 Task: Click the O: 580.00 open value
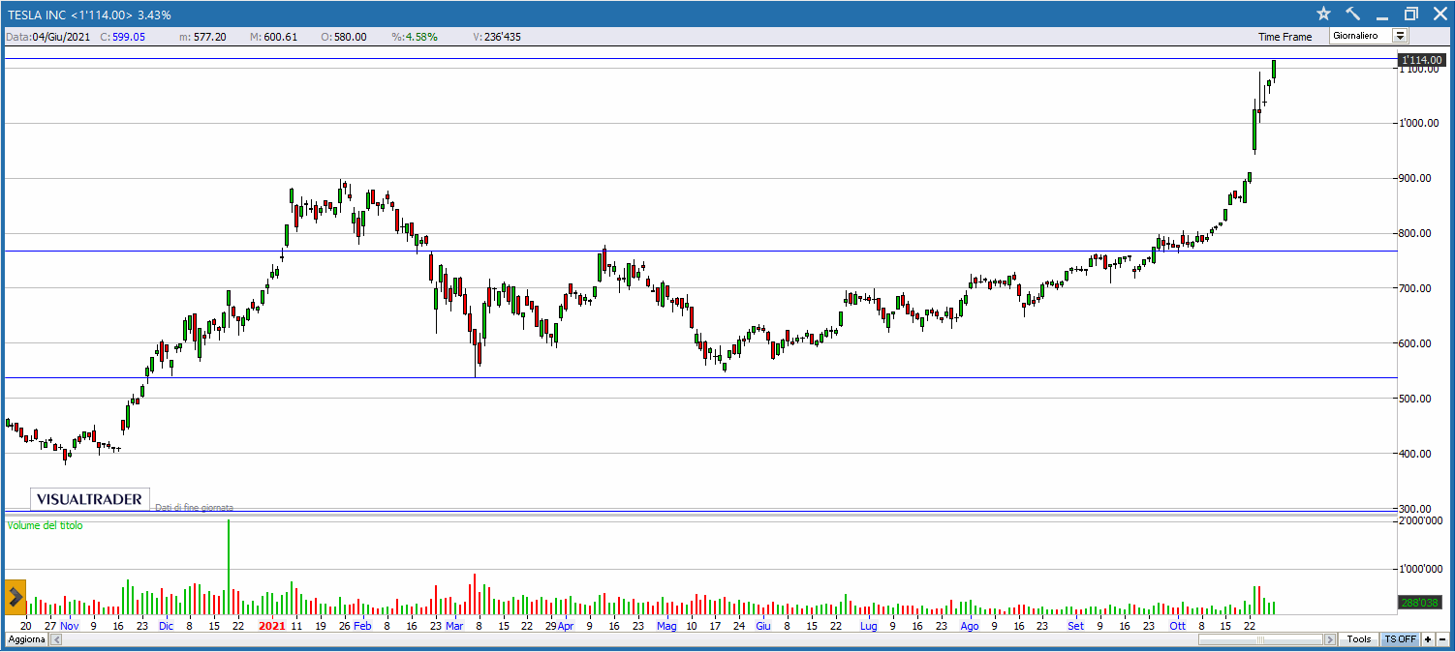tap(343, 37)
